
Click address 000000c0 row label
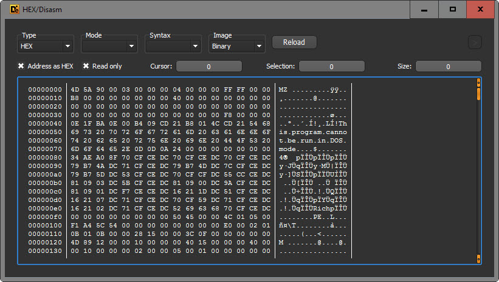[45, 192]
